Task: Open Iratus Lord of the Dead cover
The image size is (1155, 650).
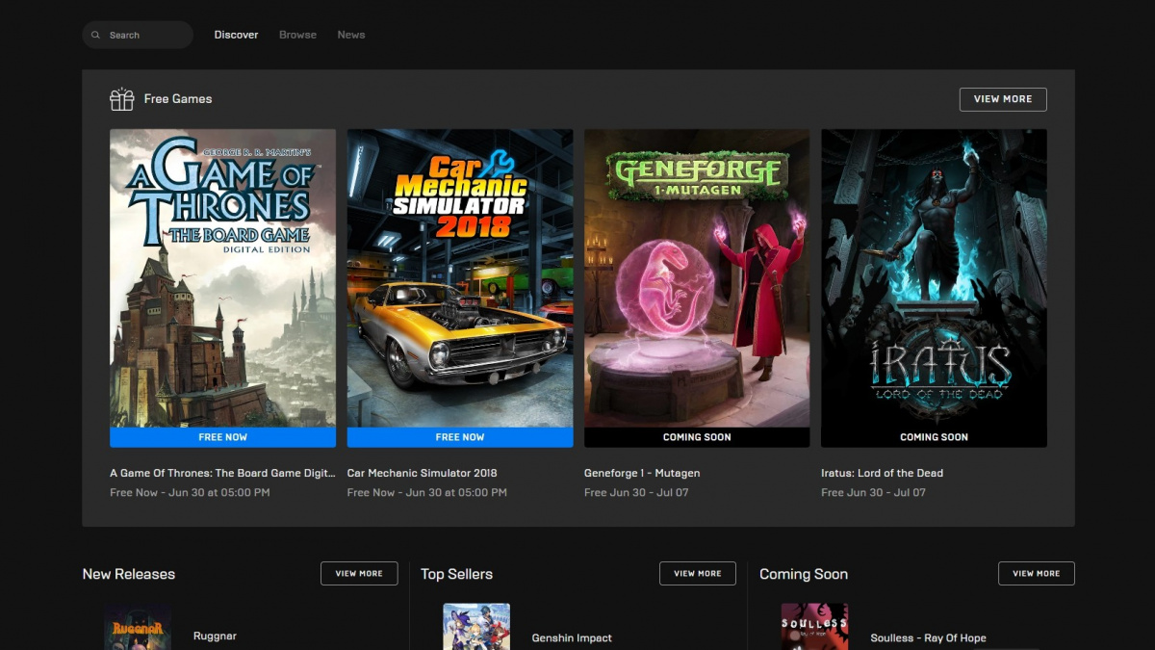Action: pyautogui.click(x=934, y=278)
